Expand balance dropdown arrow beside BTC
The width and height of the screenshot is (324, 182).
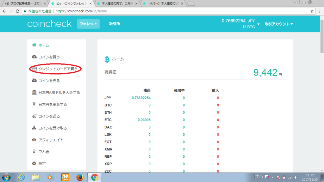click(x=259, y=24)
